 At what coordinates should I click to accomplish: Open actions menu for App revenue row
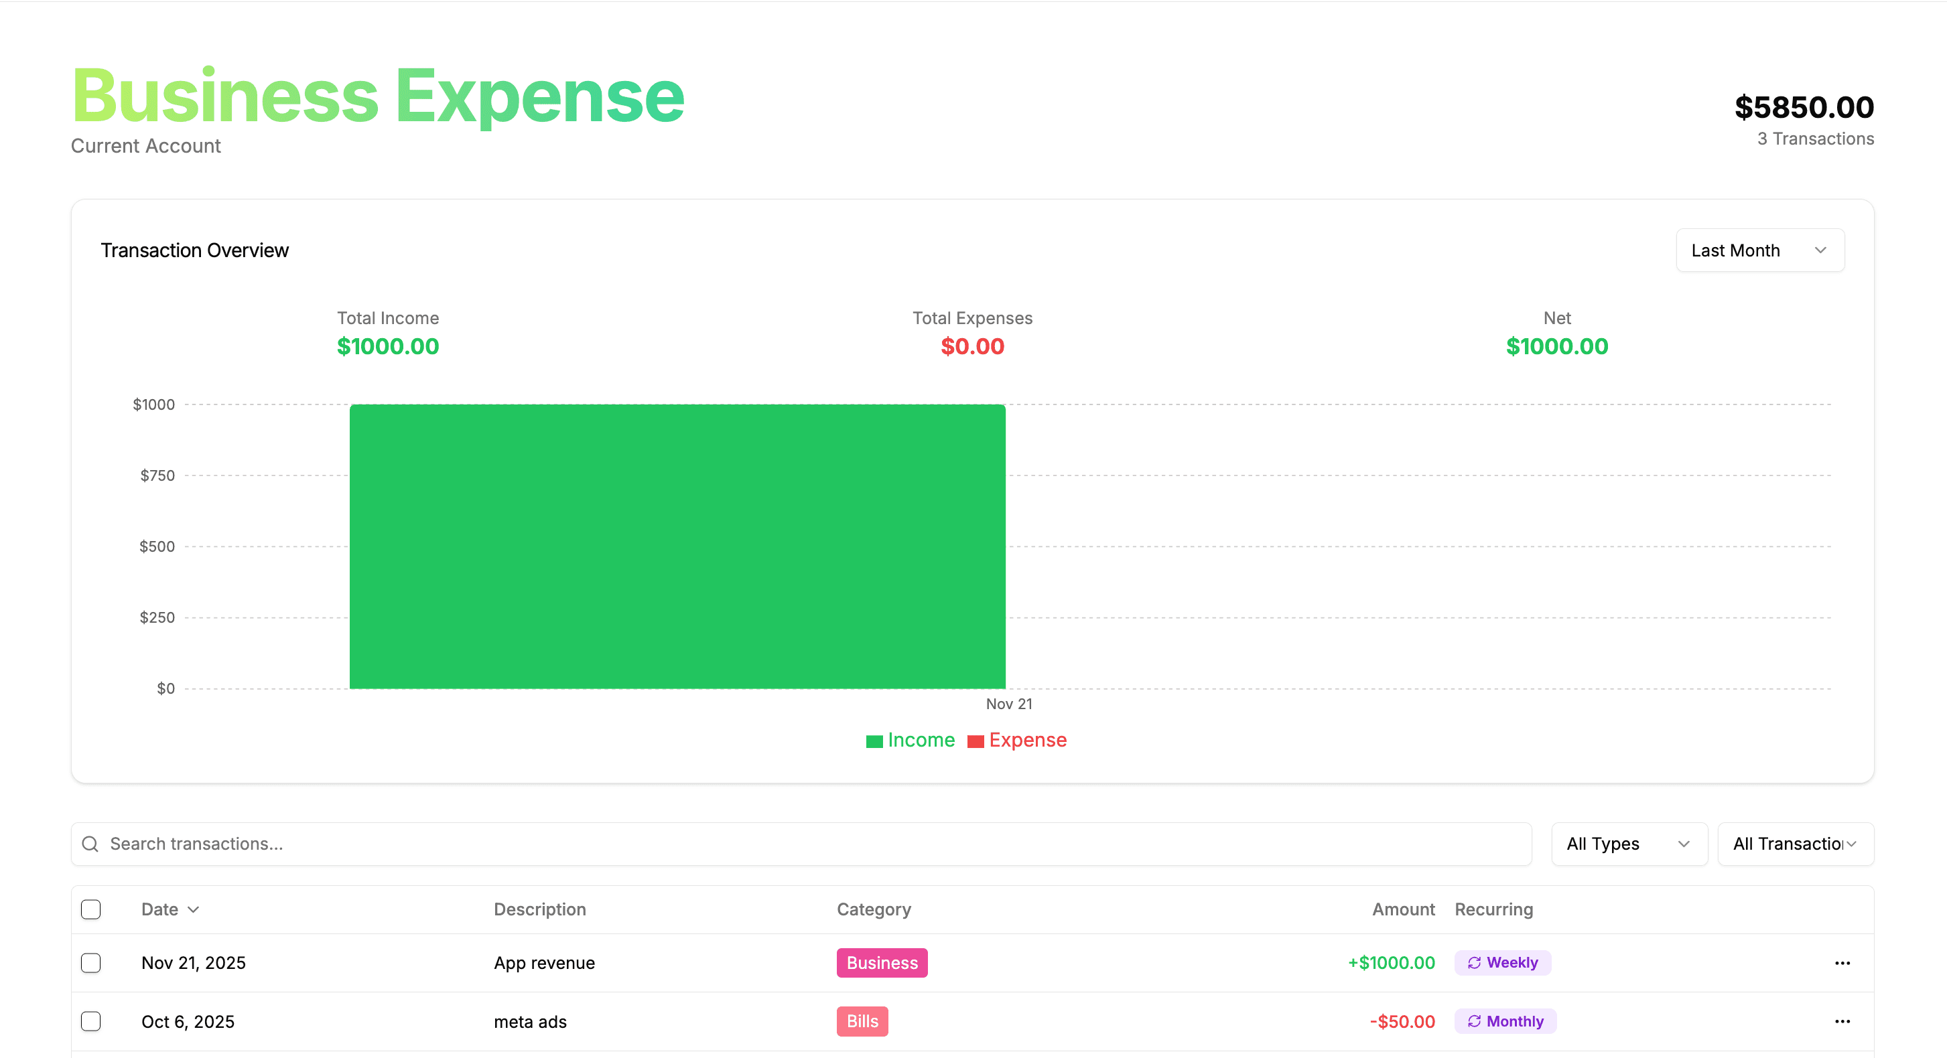tap(1842, 963)
